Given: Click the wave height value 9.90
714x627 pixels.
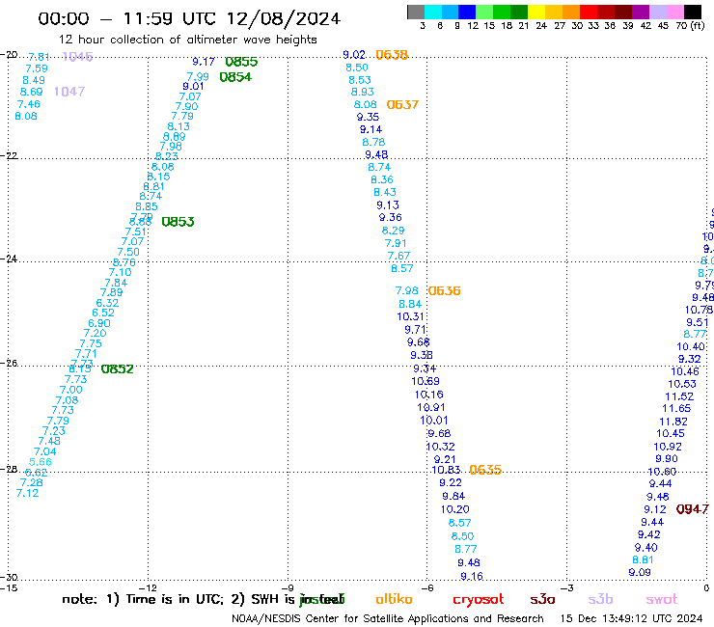Looking at the screenshot, I should (x=666, y=459).
